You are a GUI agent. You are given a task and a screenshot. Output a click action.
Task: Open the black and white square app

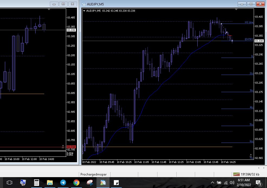click(x=116, y=183)
